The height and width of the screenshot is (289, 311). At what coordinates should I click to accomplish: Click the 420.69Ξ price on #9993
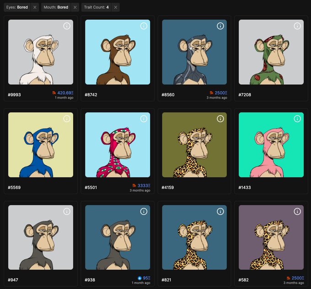(65, 93)
